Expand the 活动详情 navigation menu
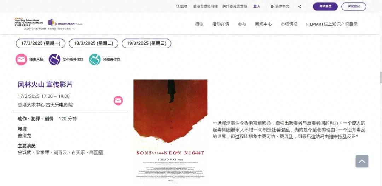This screenshot has width=382, height=186. [x=220, y=24]
